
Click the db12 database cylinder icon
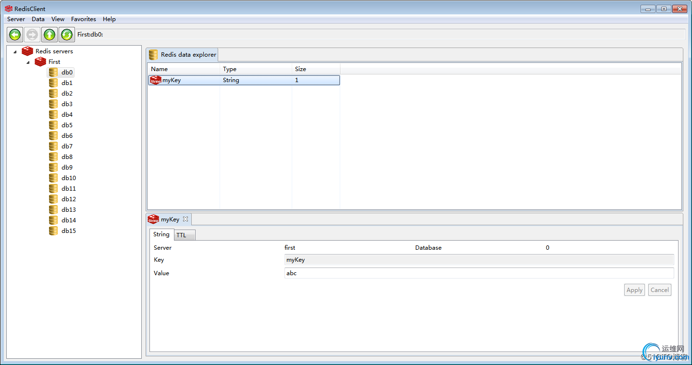[x=53, y=199]
